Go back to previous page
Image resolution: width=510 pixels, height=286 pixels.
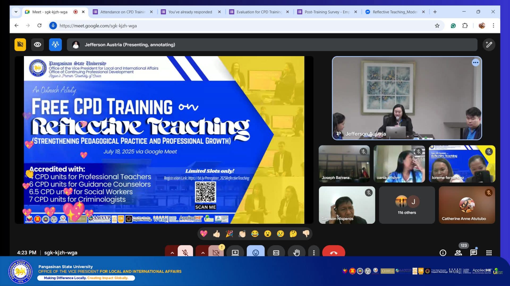(16, 26)
